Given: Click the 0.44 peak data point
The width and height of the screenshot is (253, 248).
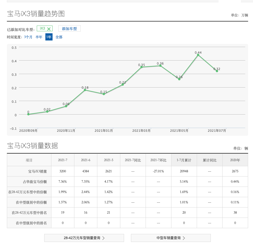Looking at the screenshot, I should point(198,55).
